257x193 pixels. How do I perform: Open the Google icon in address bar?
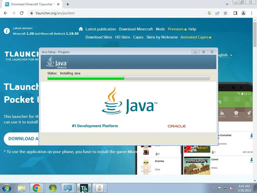coord(209,13)
